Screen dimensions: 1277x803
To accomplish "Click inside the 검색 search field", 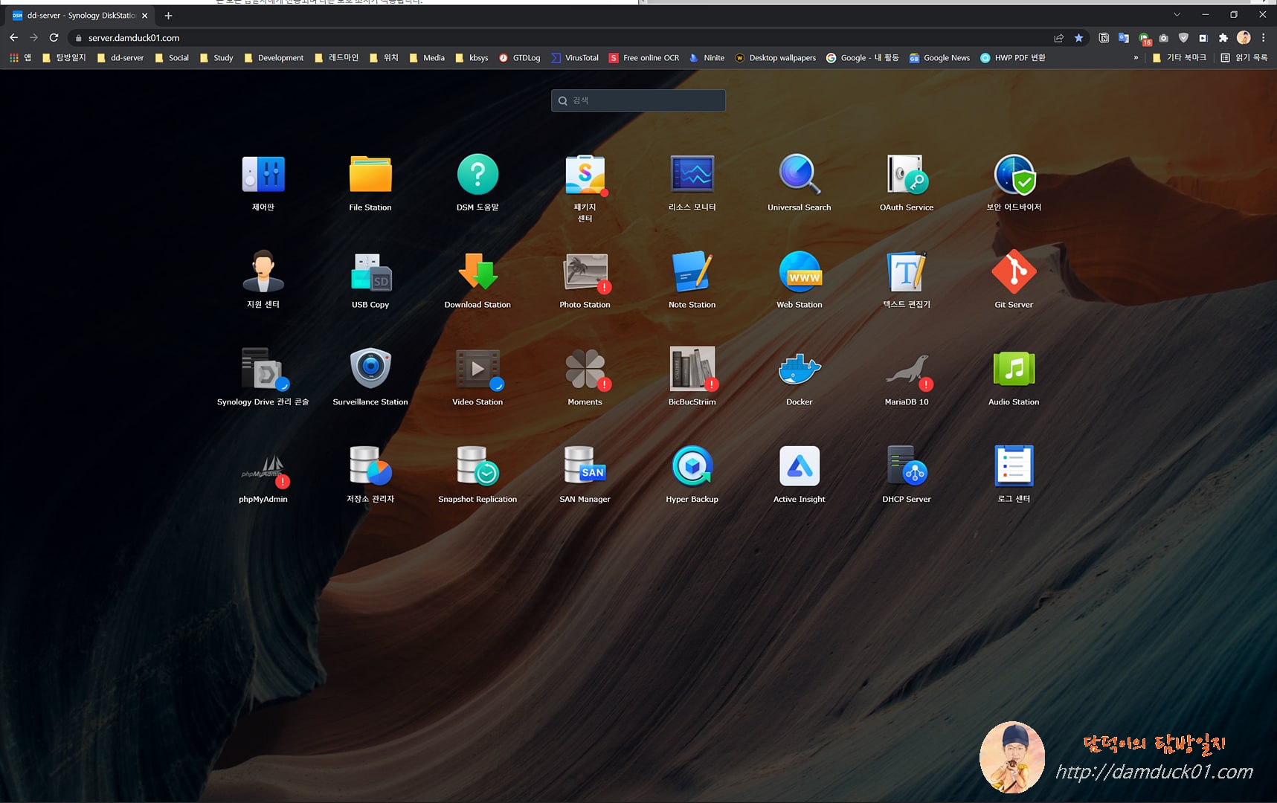I will (x=638, y=100).
